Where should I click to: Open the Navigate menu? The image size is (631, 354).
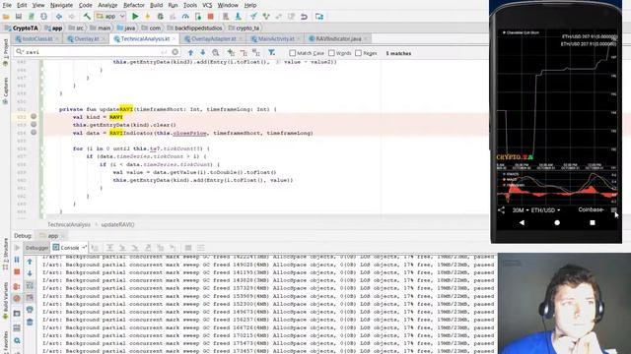click(x=61, y=5)
